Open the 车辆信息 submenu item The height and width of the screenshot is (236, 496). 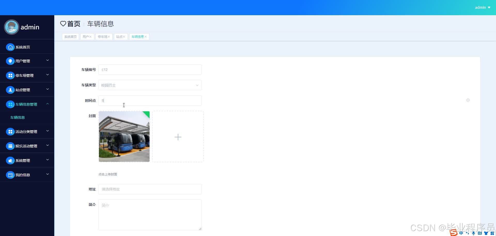(18, 117)
